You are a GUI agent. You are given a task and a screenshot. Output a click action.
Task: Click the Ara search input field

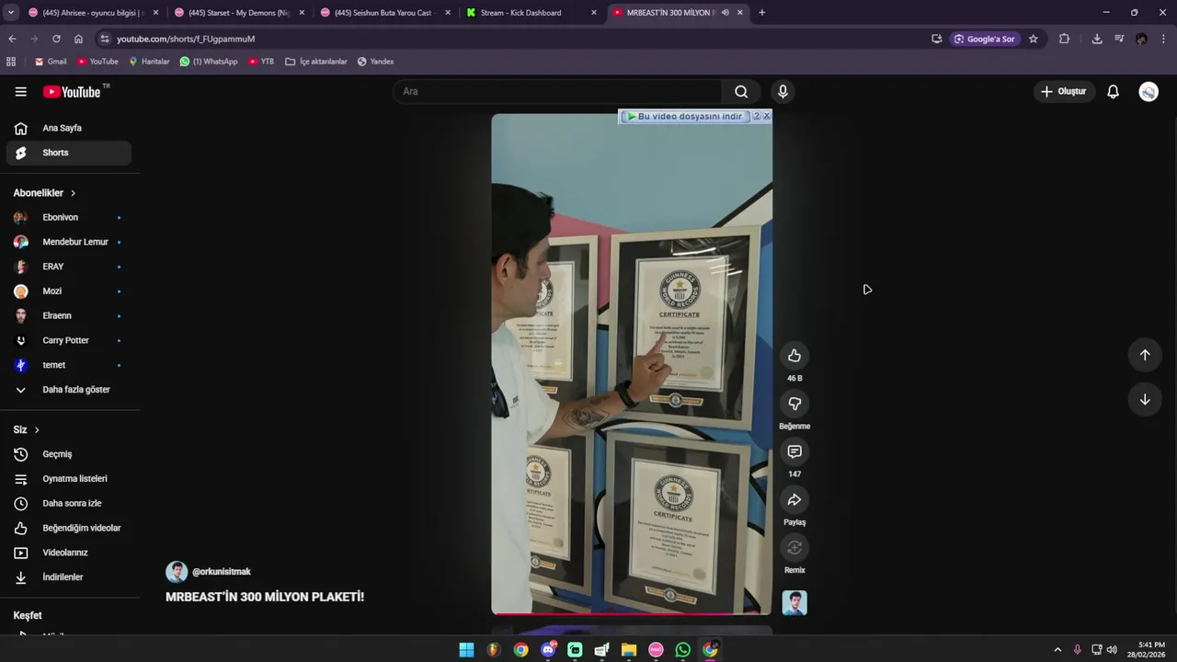coord(557,91)
